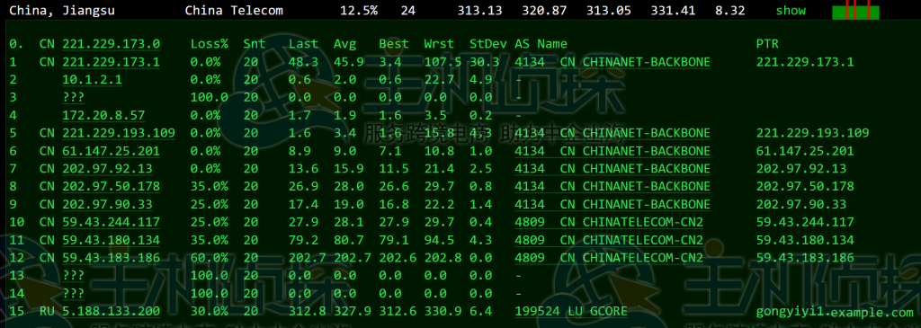921x328 pixels.
Task: Click hop 13 unknown ??? entry
Action: 73,276
